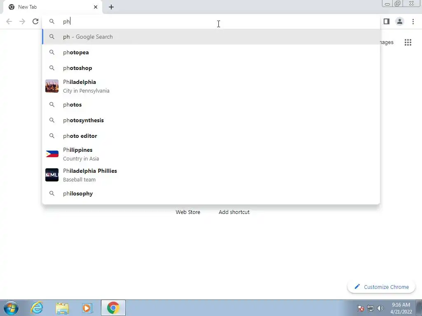The height and width of the screenshot is (316, 422).
Task: Launch Internet Explorer from taskbar
Action: tap(37, 308)
